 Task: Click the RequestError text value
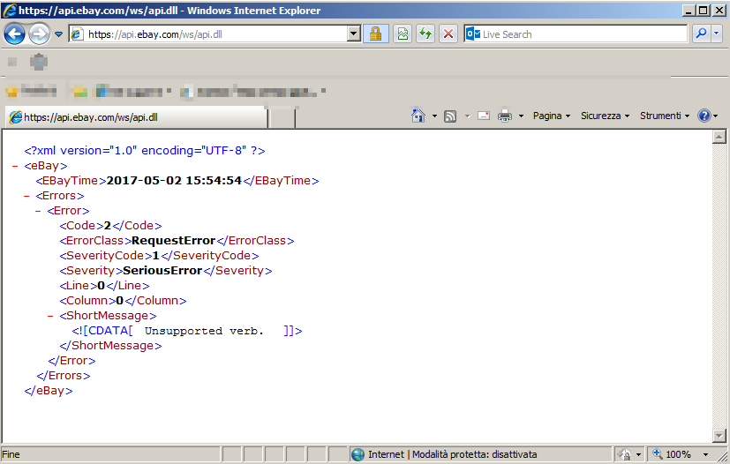click(x=173, y=241)
